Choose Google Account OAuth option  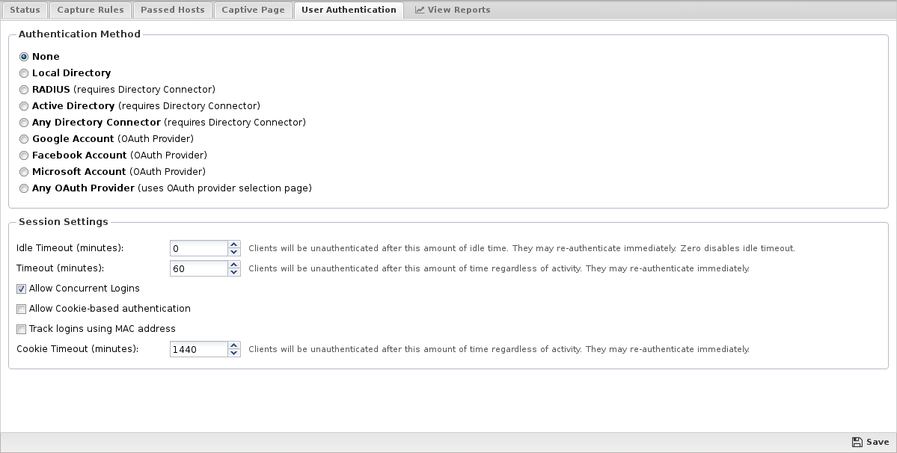[23, 139]
